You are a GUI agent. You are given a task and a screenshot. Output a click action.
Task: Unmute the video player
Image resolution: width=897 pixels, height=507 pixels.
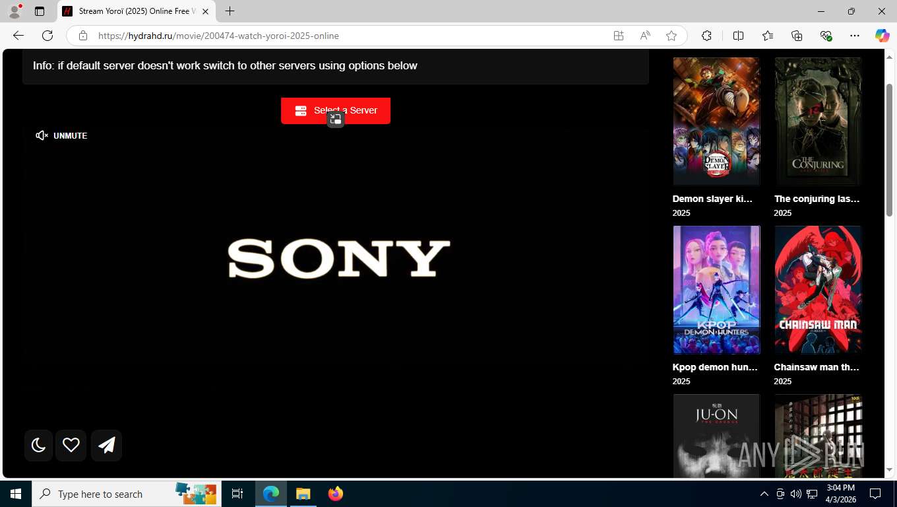(61, 135)
